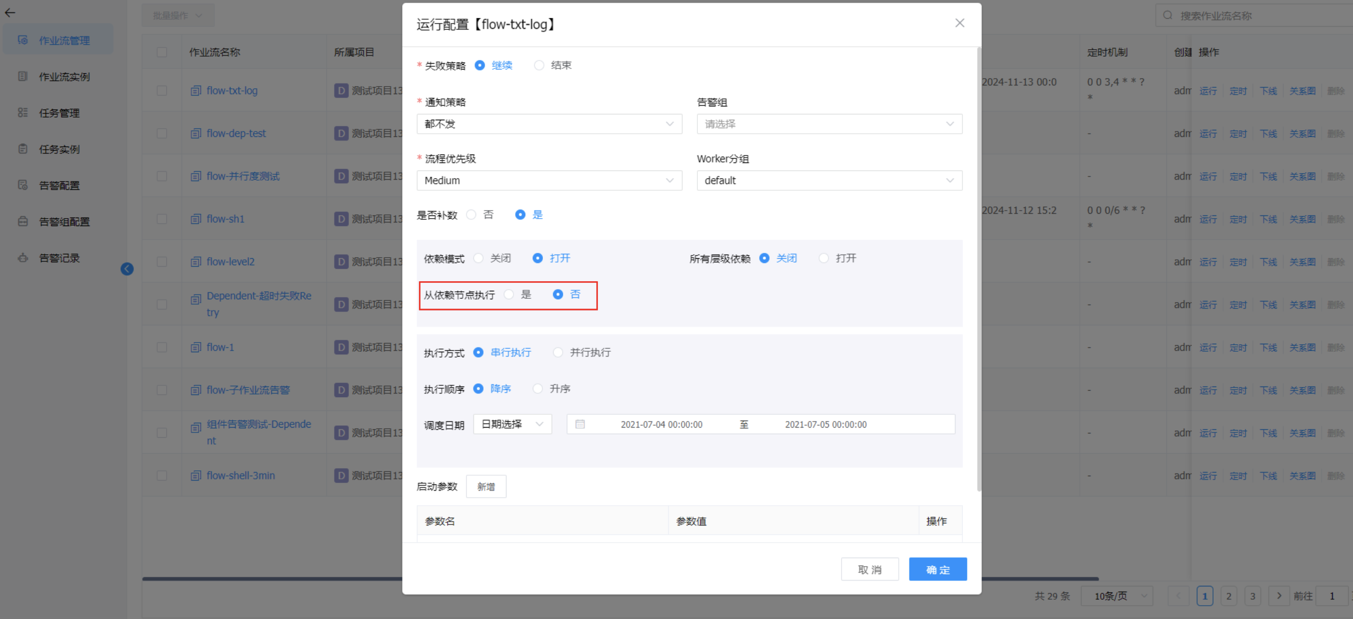Click the dialog's vertical scrollbar
The image size is (1353, 619).
click(979, 267)
